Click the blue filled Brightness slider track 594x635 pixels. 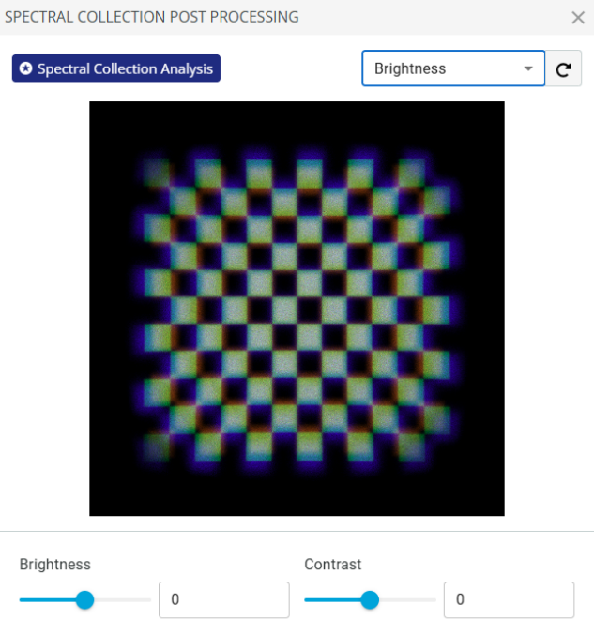pos(48,599)
